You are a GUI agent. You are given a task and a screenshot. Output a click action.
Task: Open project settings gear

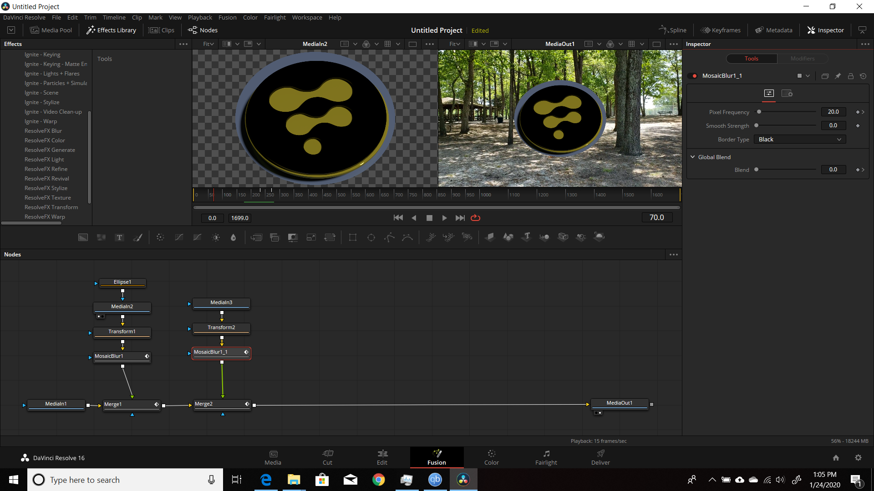858,458
